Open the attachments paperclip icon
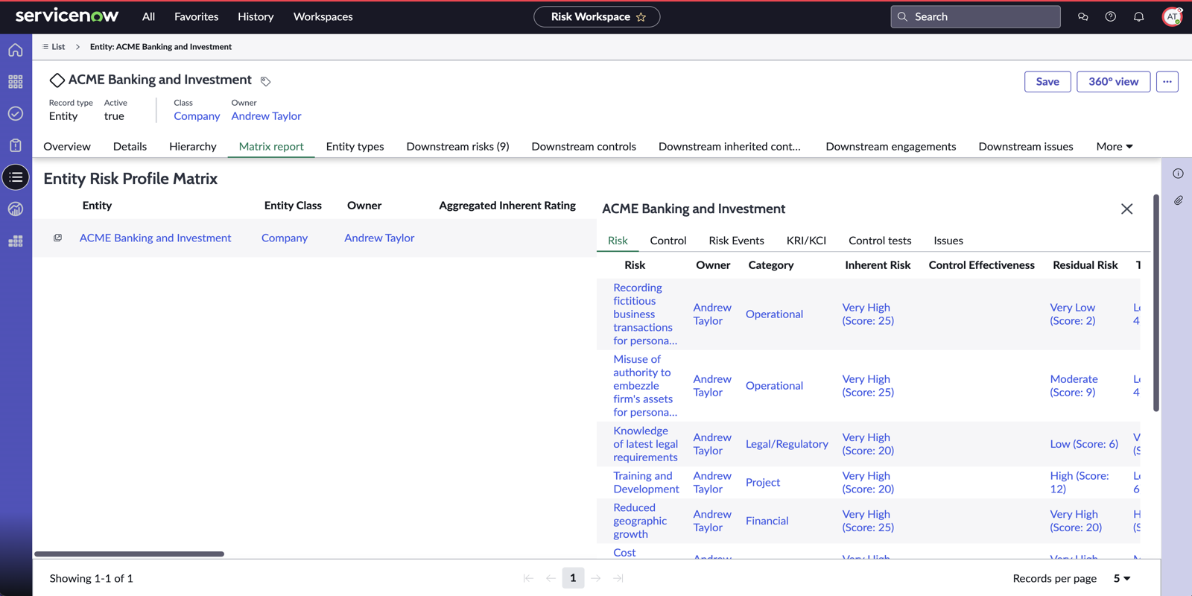 (1178, 200)
